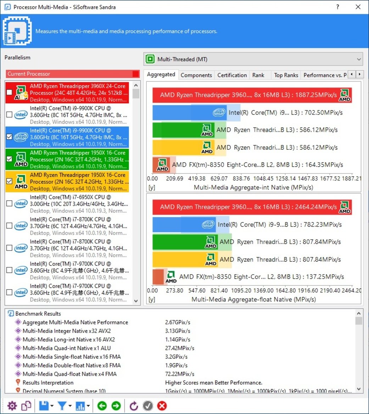
Task: Click multi-threaded chip icon in Parallelism combo
Action: click(150, 59)
